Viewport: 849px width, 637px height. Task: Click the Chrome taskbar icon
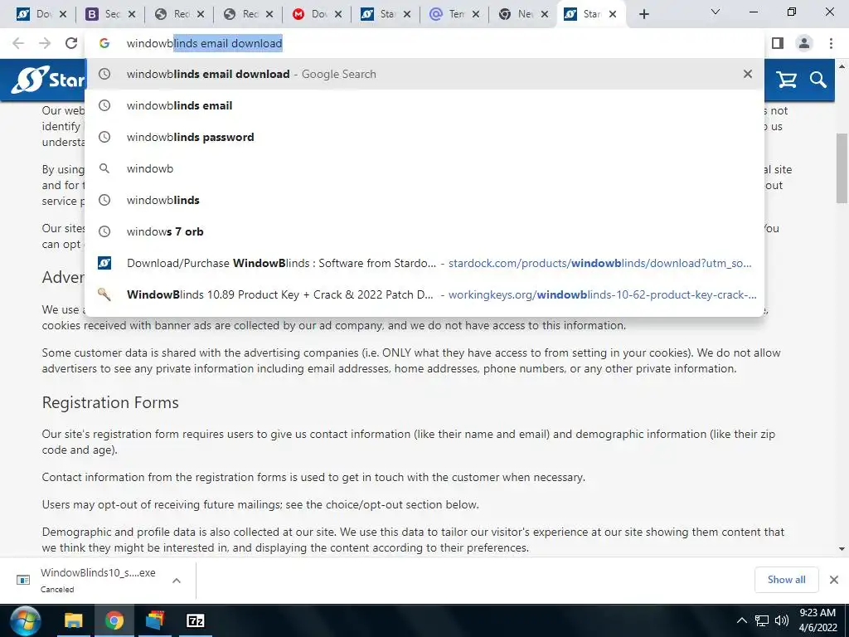pos(114,620)
